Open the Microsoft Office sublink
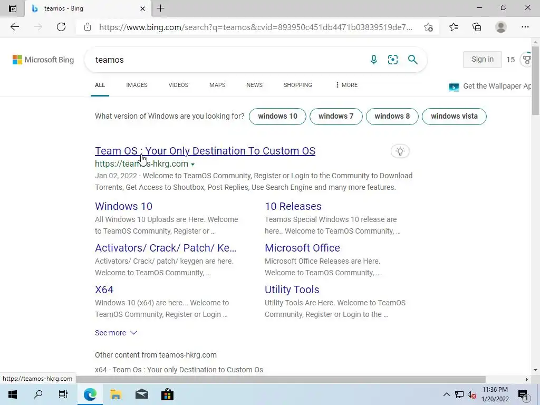The image size is (540, 405). 302,248
